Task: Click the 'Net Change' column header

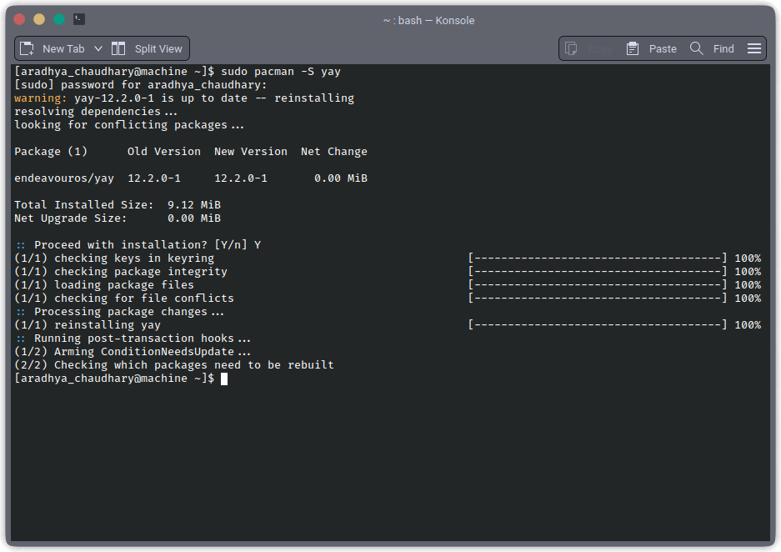Action: tap(333, 152)
